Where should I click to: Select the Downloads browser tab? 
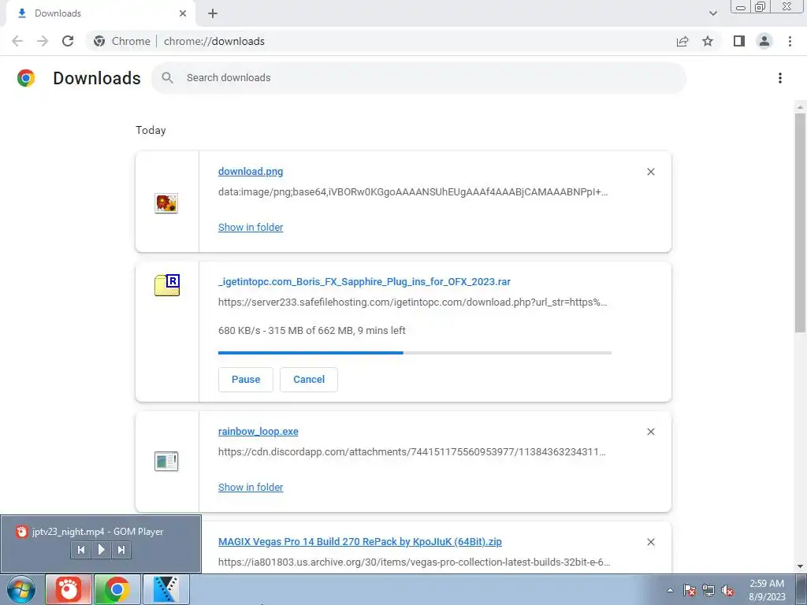click(101, 13)
